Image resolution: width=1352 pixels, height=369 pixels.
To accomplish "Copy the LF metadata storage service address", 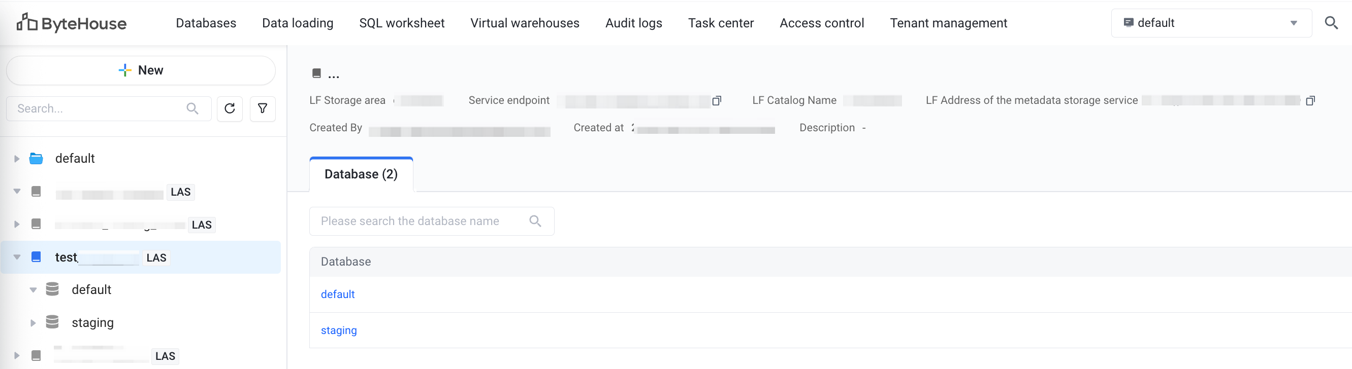I will pyautogui.click(x=1310, y=101).
